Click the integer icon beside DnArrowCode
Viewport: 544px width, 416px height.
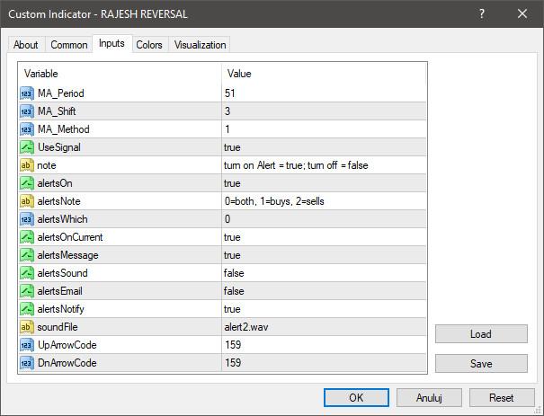[27, 363]
